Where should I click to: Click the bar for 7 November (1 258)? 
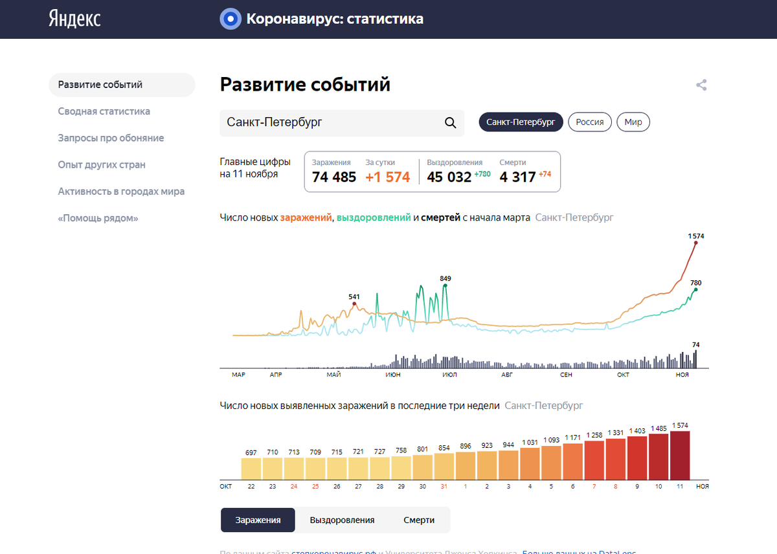pos(594,459)
